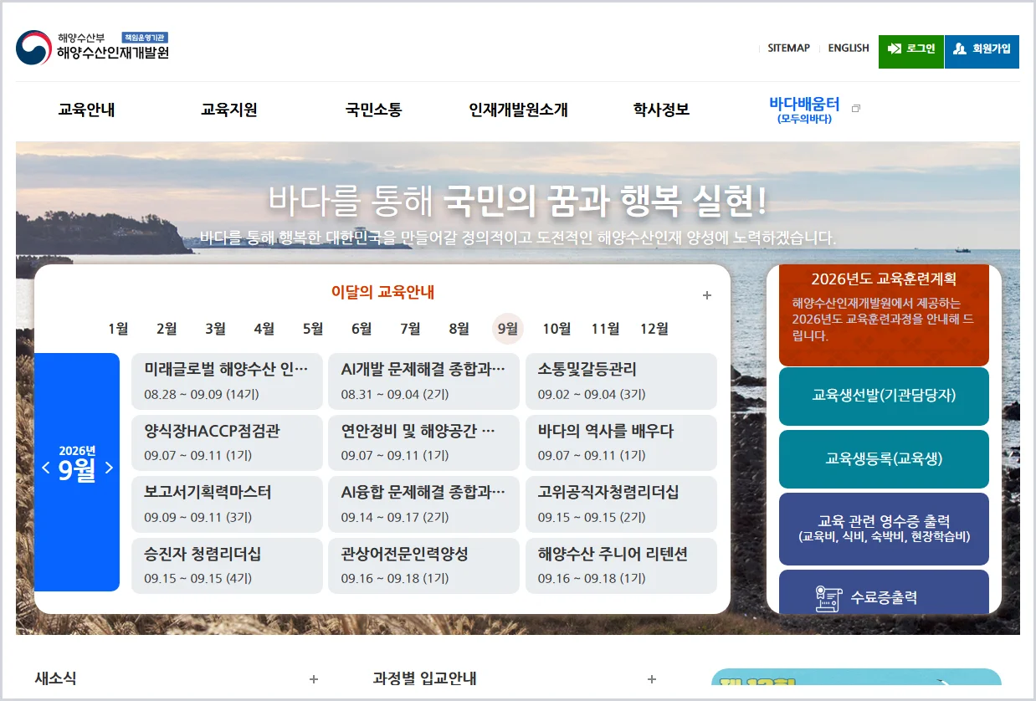Screen dimensions: 1036x701
Task: Select the 2월 tab
Action: (167, 329)
